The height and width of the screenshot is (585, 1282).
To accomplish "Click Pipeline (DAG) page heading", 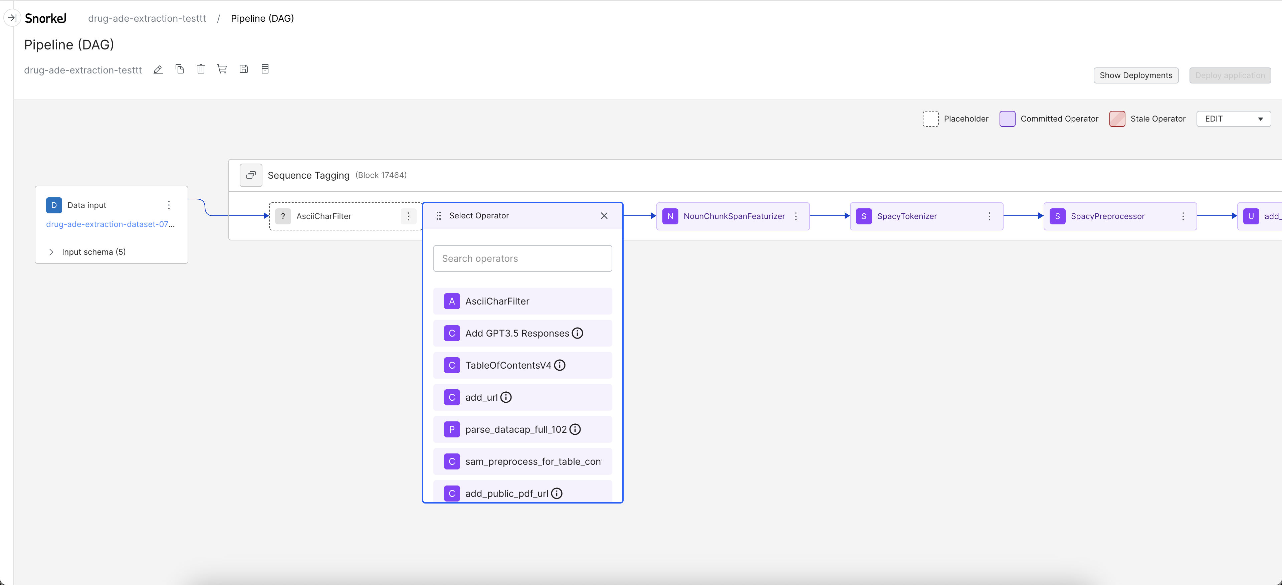I will pos(69,45).
